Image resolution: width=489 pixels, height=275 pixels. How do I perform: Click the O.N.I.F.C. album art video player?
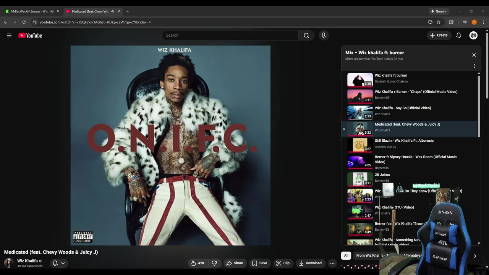[x=170, y=146]
